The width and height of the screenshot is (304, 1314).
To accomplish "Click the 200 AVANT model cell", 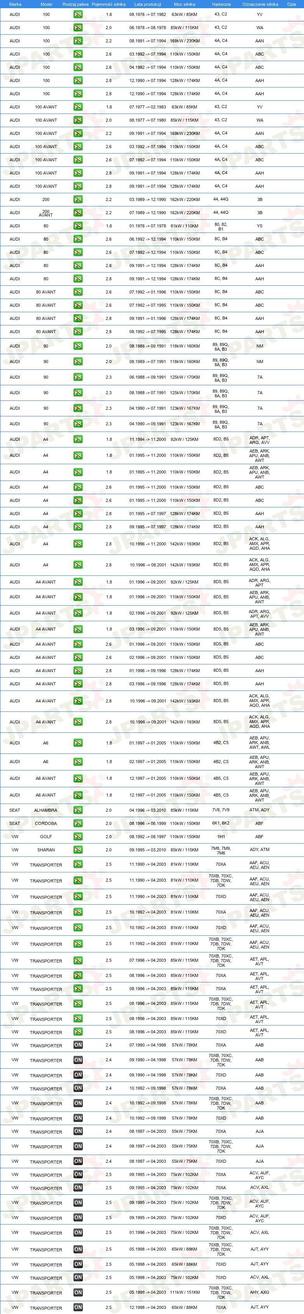I will click(46, 213).
